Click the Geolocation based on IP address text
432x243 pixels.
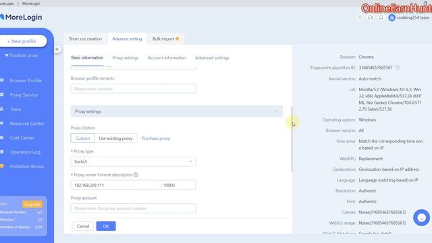pos(389,169)
